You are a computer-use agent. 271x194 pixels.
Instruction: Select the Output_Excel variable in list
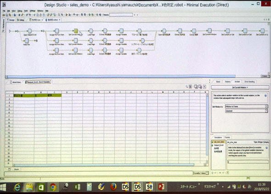pyautogui.click(x=219, y=145)
